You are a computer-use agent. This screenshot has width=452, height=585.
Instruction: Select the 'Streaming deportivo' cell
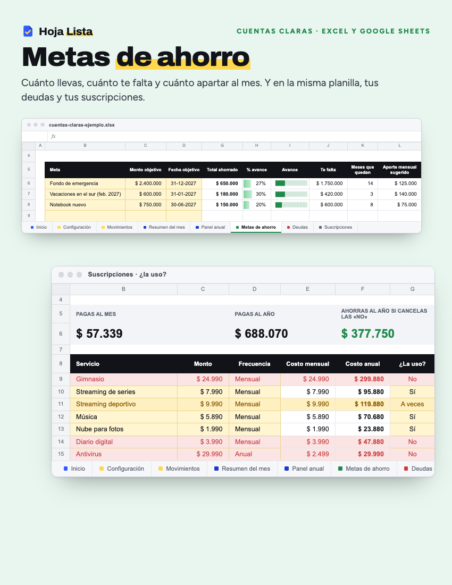pos(123,404)
